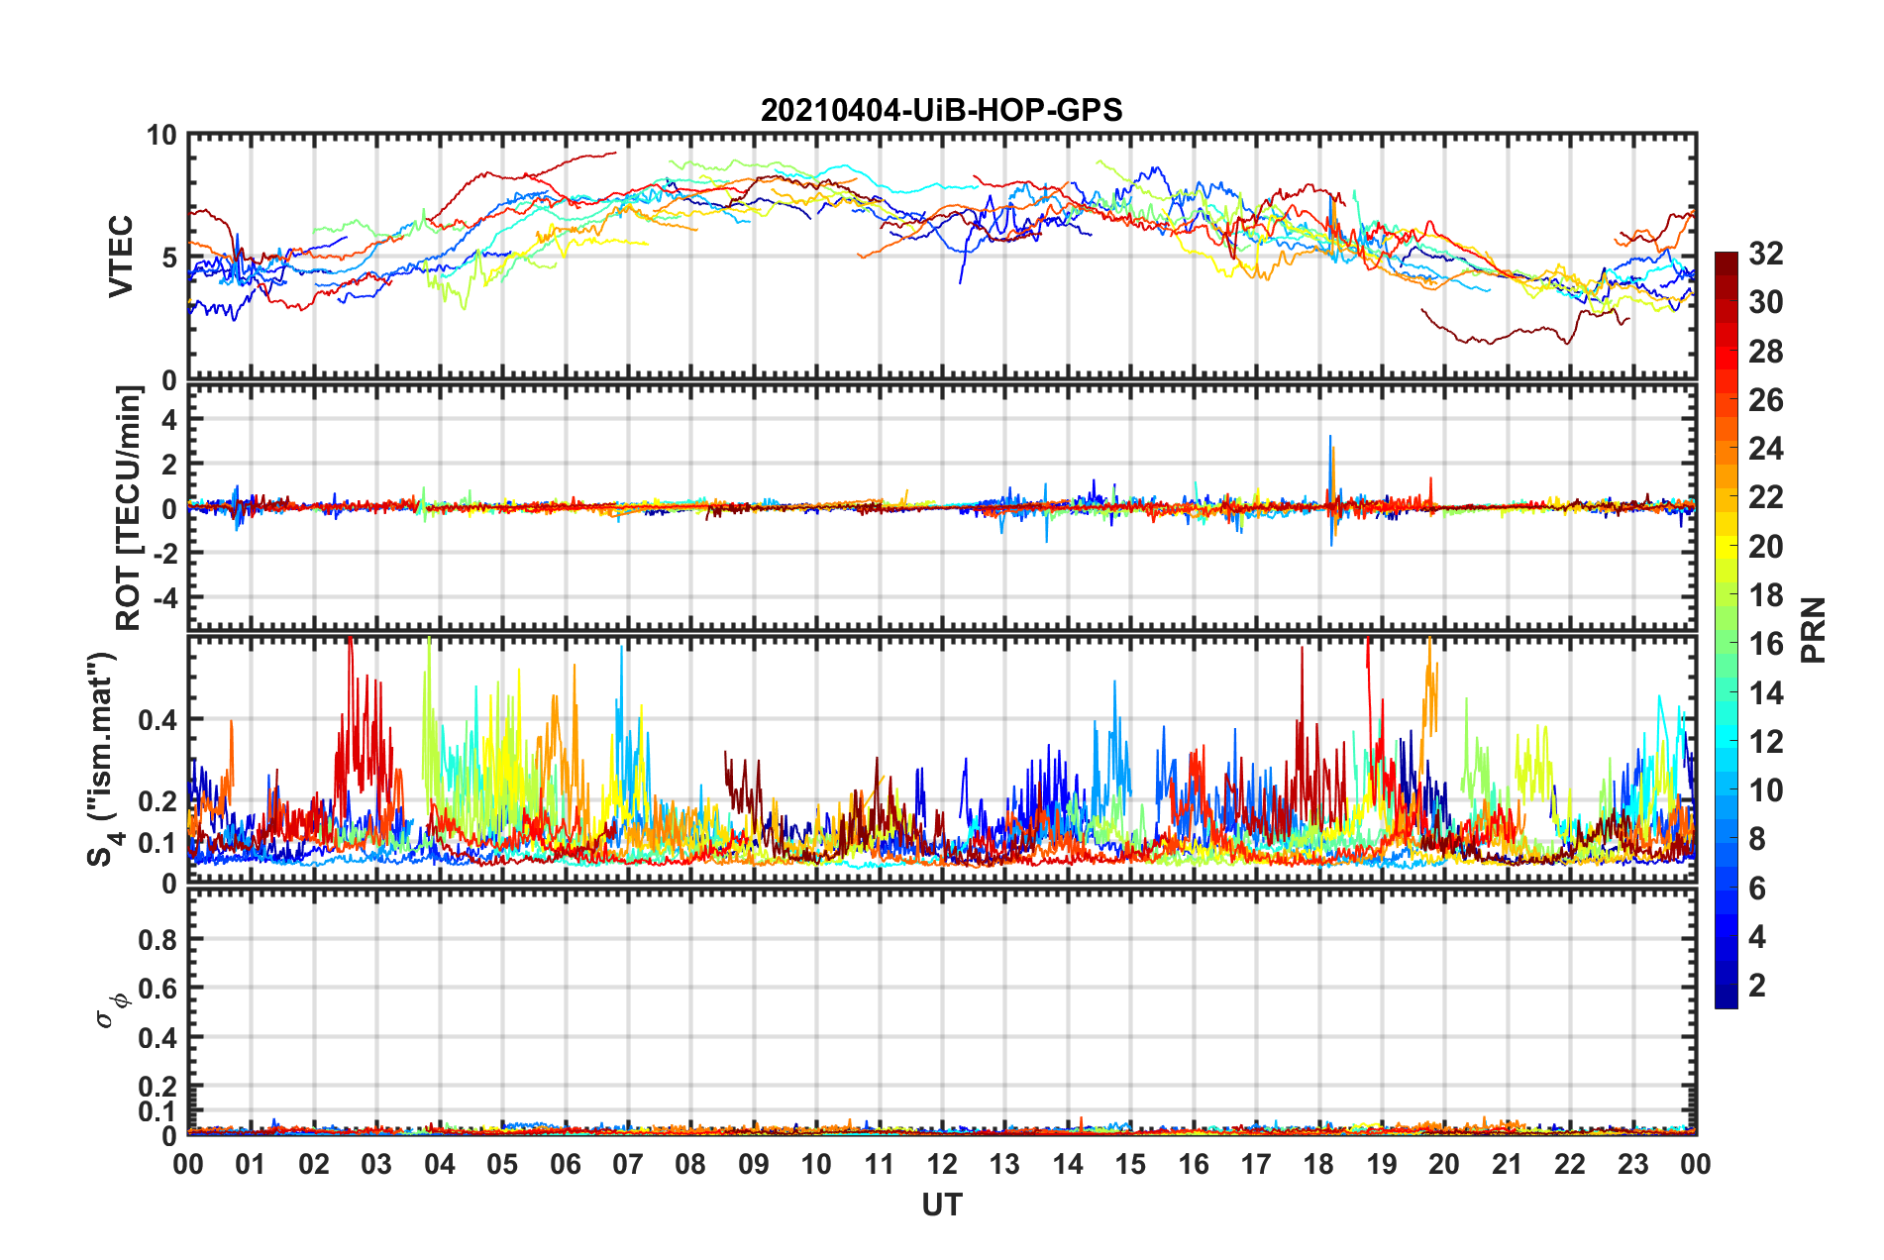Click the "07" hour tick label
This screenshot has width=1884, height=1260.
pos(628,1164)
